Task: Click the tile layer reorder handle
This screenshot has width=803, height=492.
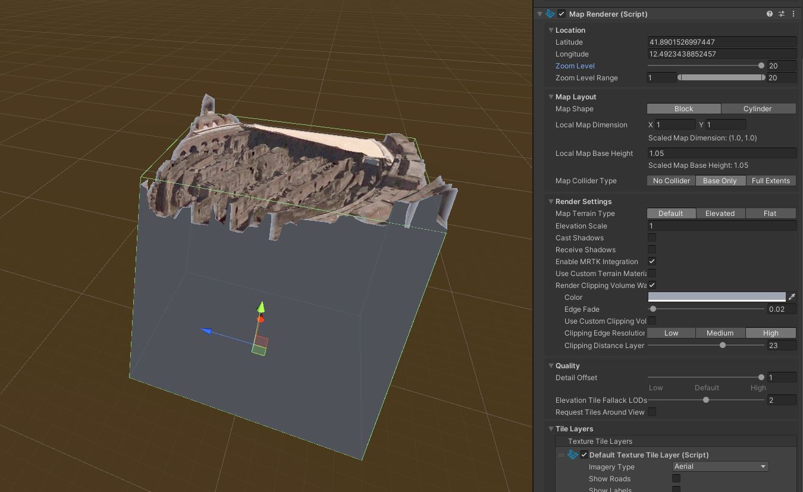Action: point(561,454)
